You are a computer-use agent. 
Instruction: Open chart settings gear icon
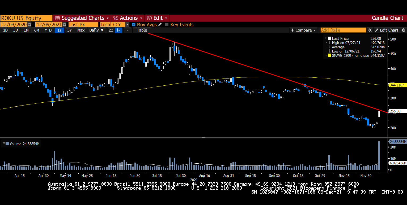click(403, 30)
